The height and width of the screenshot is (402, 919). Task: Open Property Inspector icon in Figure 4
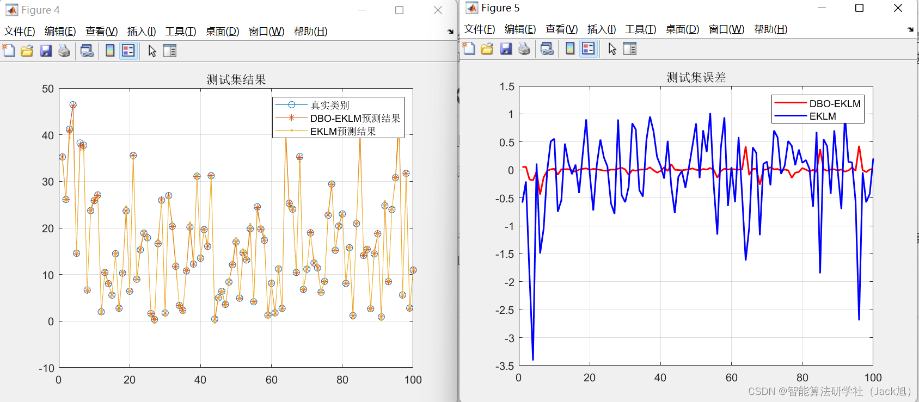point(170,51)
